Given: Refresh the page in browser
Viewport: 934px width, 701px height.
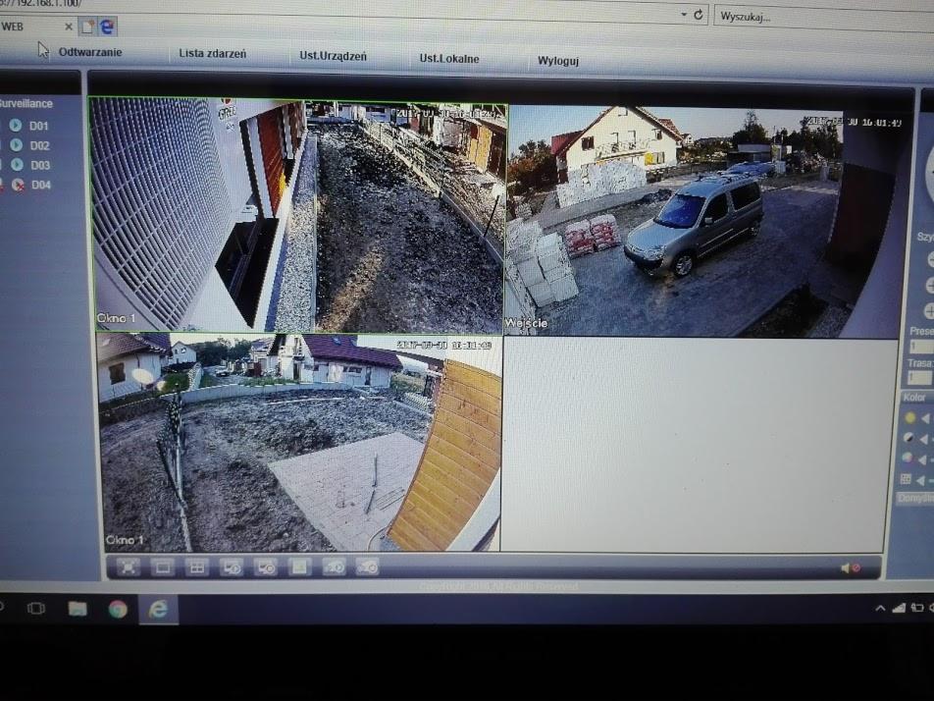Looking at the screenshot, I should click(x=699, y=16).
